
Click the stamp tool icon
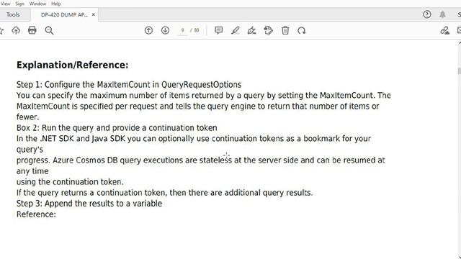(269, 30)
